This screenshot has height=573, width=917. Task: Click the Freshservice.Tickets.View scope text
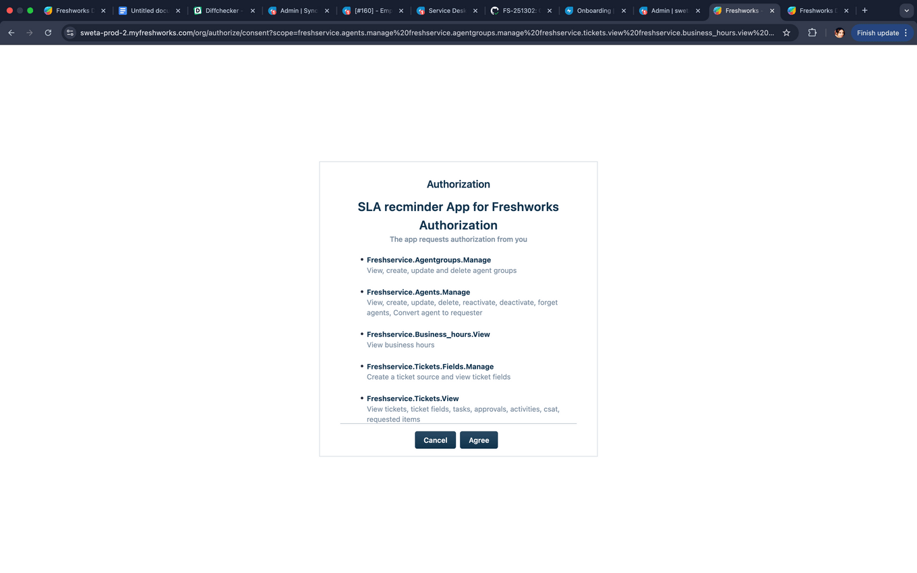pos(413,398)
